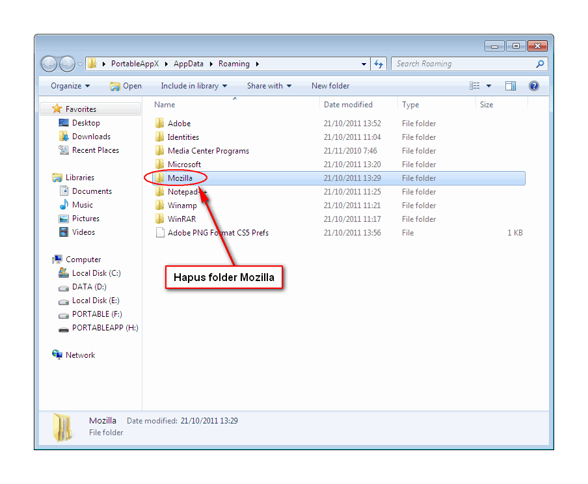Click the Back navigation arrow
This screenshot has width=588, height=484.
pyautogui.click(x=49, y=64)
